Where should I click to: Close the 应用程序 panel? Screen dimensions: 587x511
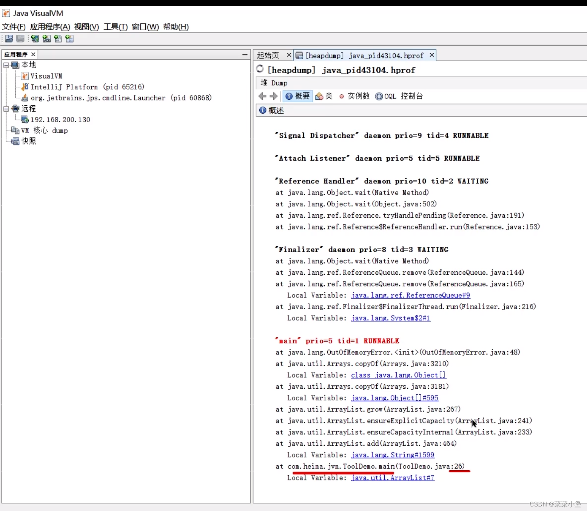33,54
